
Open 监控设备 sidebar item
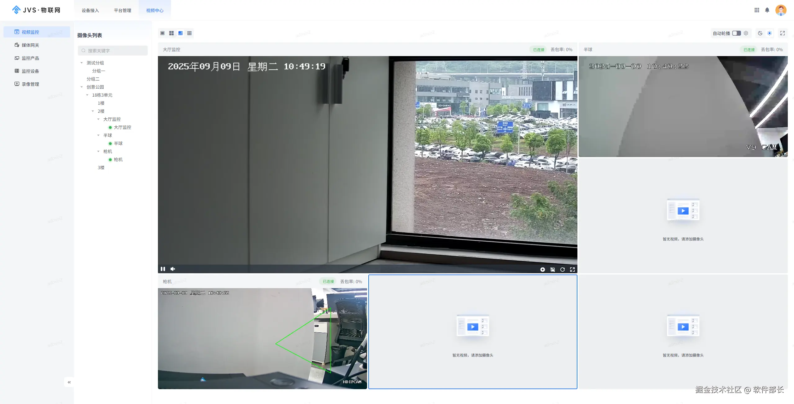(x=30, y=71)
